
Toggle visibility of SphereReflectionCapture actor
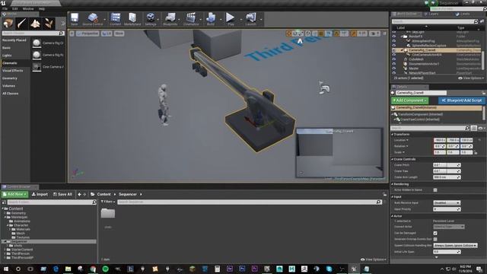394,46
